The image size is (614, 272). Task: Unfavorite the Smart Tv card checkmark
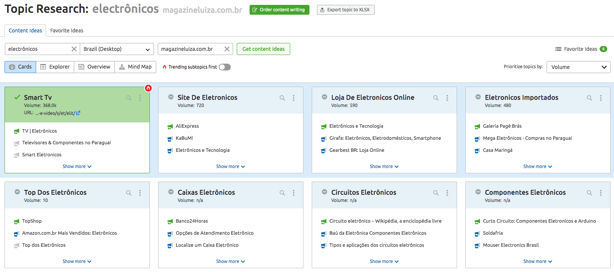(x=17, y=97)
